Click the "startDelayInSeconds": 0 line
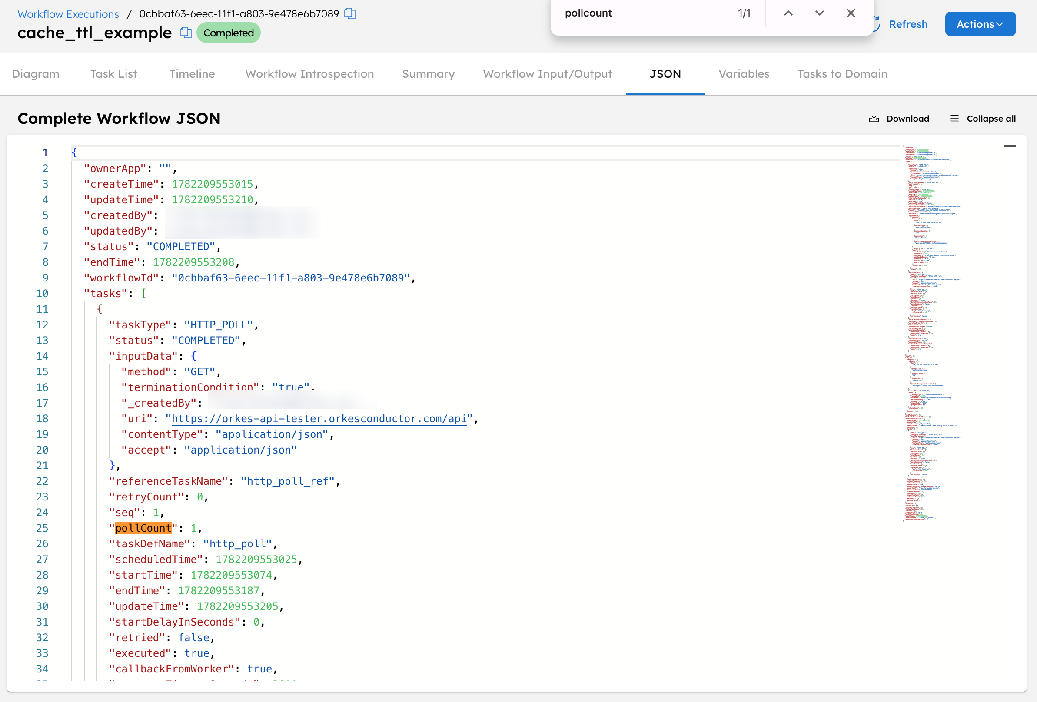This screenshot has height=702, width=1037. coord(187,622)
